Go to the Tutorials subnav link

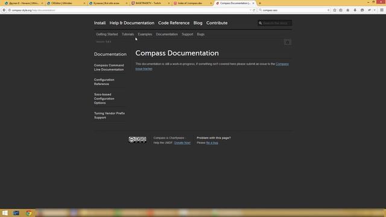click(x=128, y=34)
